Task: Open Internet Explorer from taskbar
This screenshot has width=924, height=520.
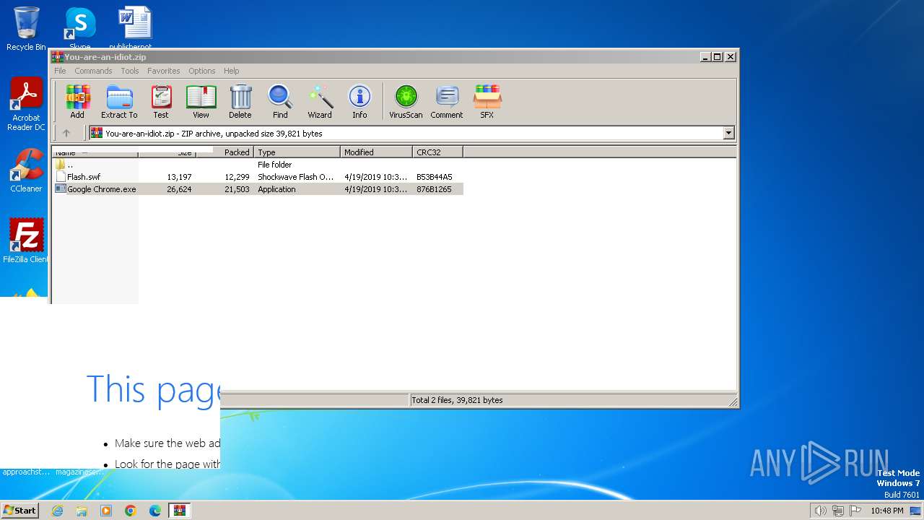Action: click(57, 511)
